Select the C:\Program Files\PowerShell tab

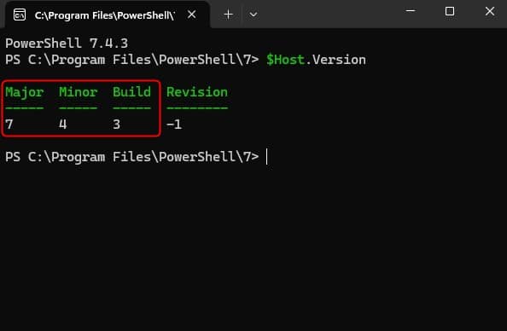click(x=106, y=15)
